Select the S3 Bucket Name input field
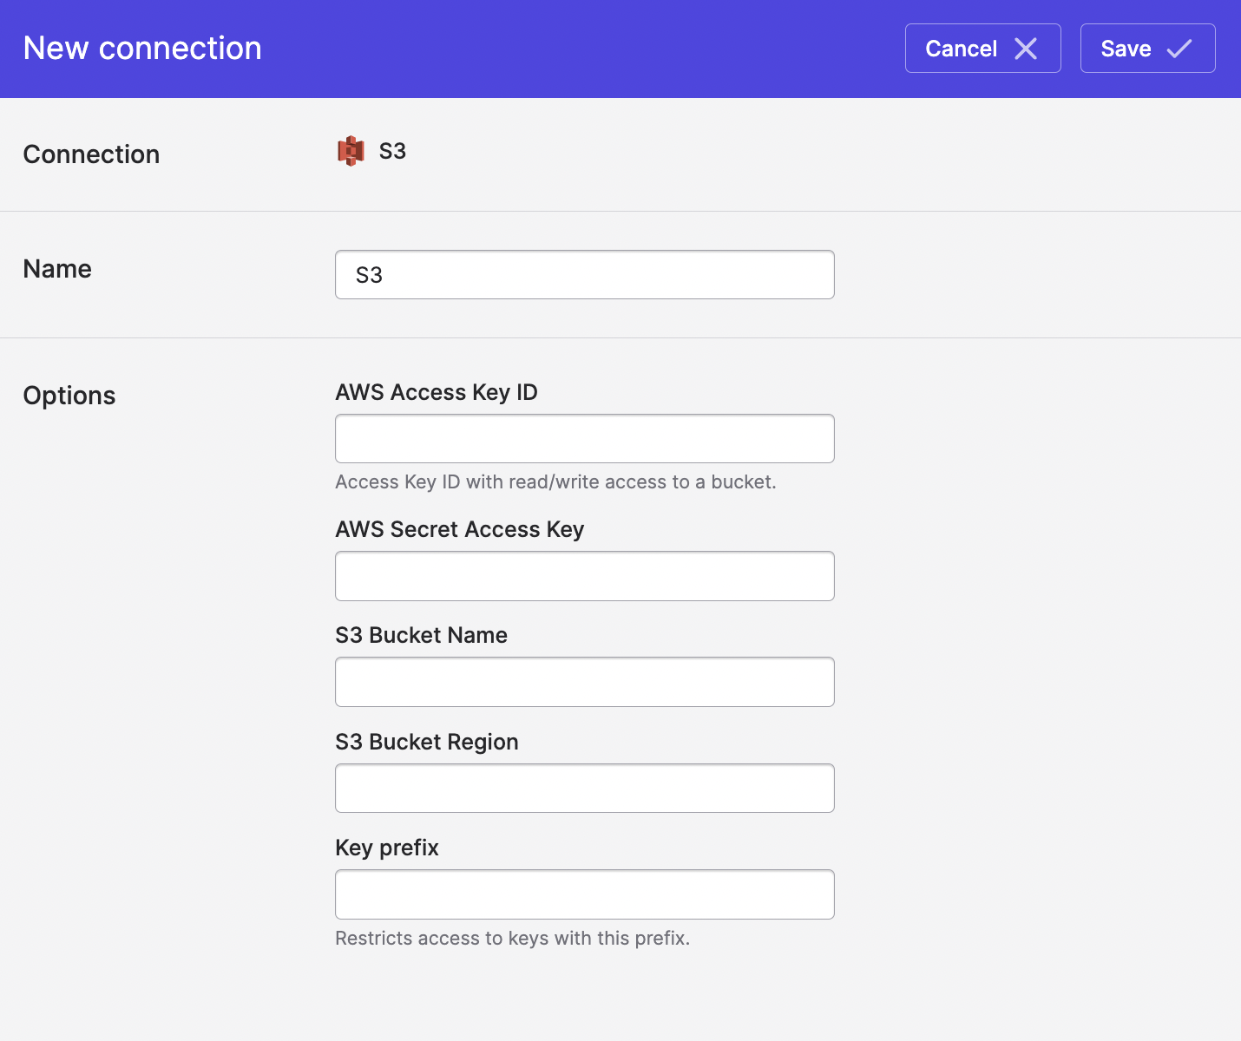 coord(585,682)
